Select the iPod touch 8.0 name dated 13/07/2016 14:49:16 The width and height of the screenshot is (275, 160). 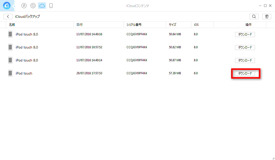[x=27, y=34]
